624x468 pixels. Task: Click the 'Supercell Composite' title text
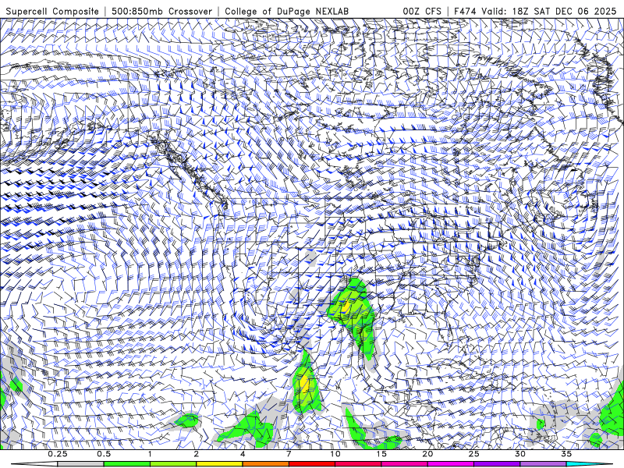(x=52, y=11)
